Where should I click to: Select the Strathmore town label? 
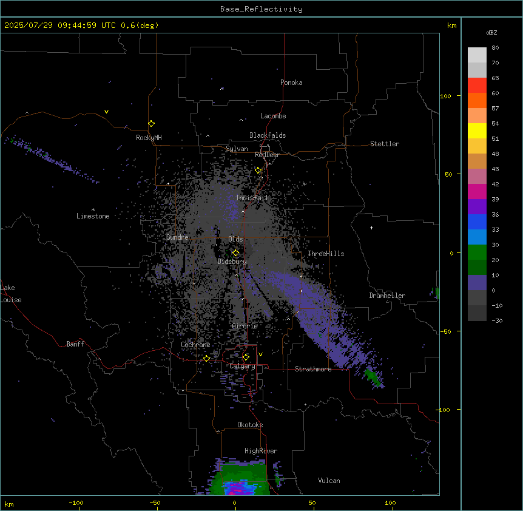point(313,369)
